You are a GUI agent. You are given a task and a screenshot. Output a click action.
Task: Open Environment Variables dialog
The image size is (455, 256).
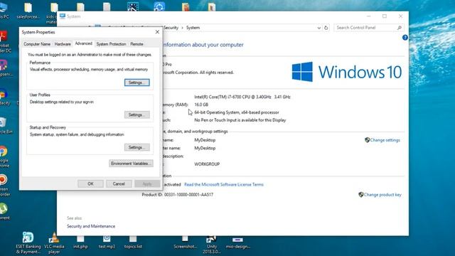click(131, 164)
